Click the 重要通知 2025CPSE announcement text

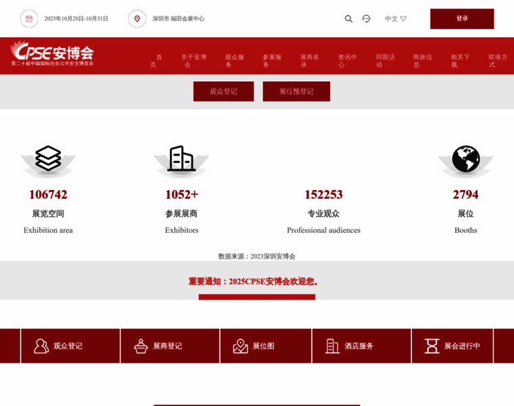(253, 281)
